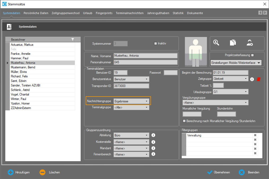Click the info icon next to Abteilung
Screen dimensions: 269x179
153,135
